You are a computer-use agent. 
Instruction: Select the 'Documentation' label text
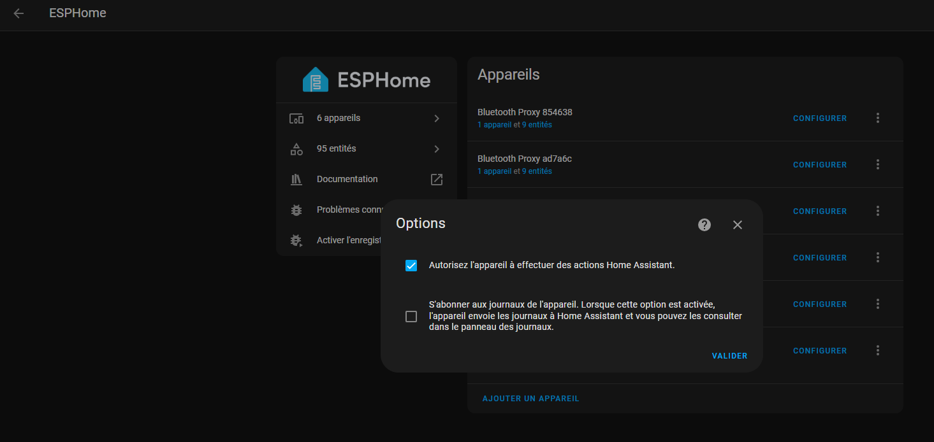347,180
